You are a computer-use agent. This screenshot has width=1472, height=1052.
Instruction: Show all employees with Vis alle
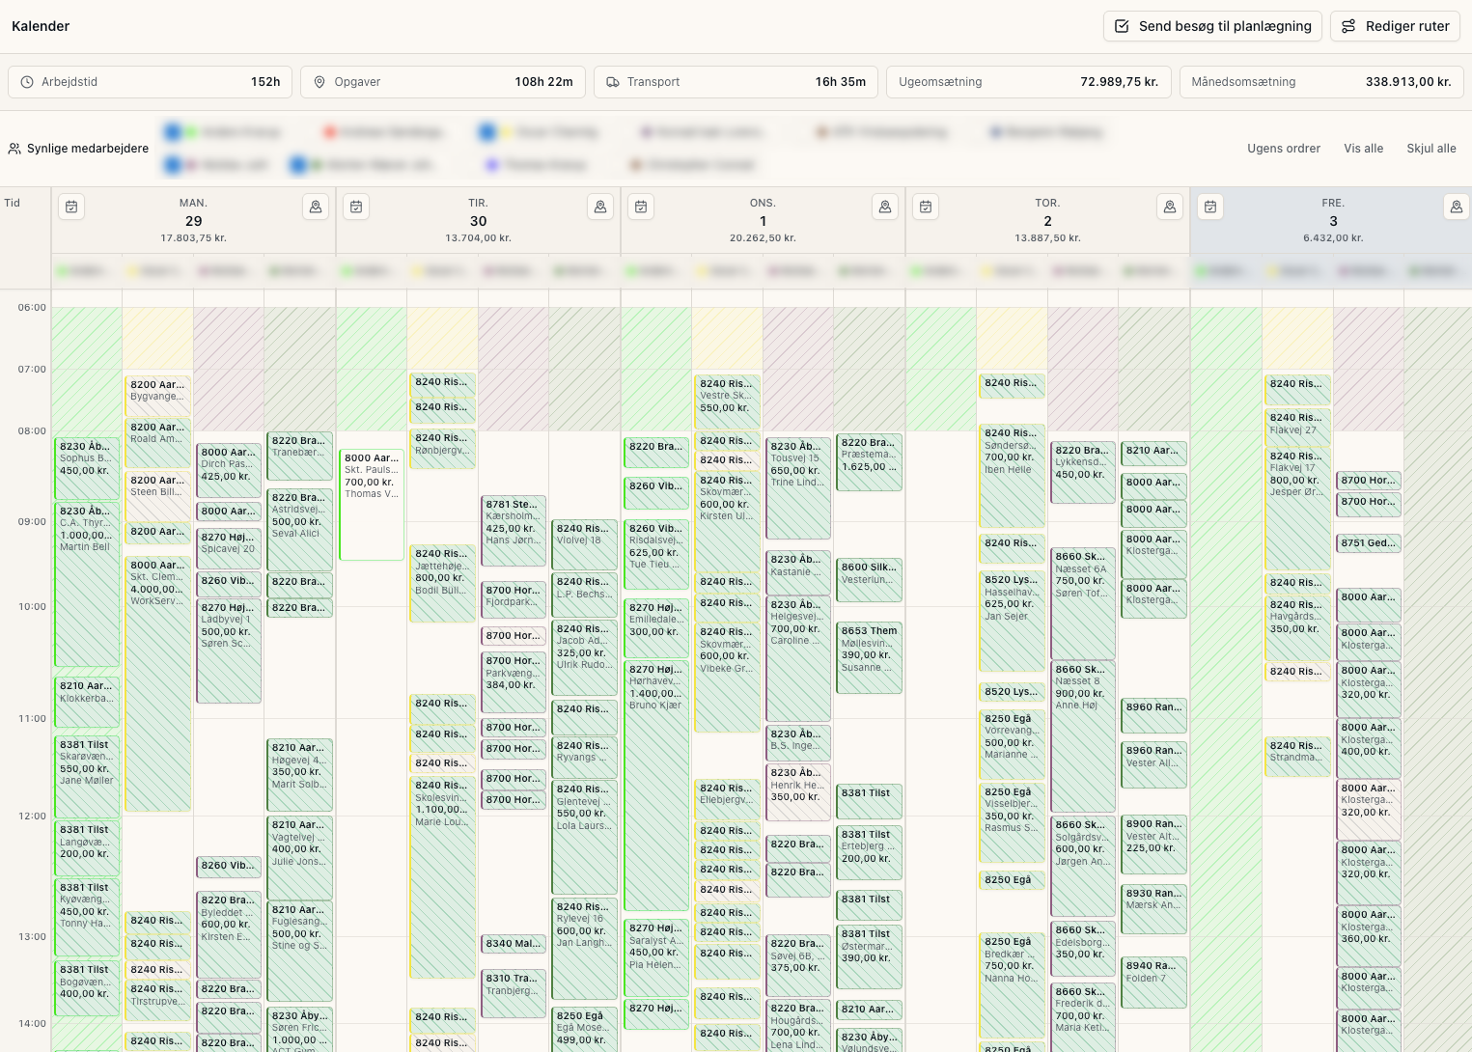[x=1364, y=149]
